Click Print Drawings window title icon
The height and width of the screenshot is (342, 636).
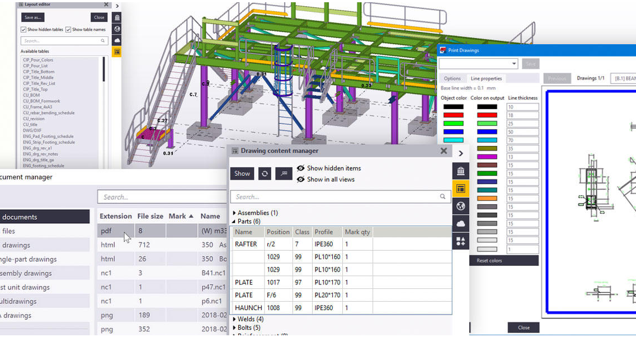(x=444, y=50)
